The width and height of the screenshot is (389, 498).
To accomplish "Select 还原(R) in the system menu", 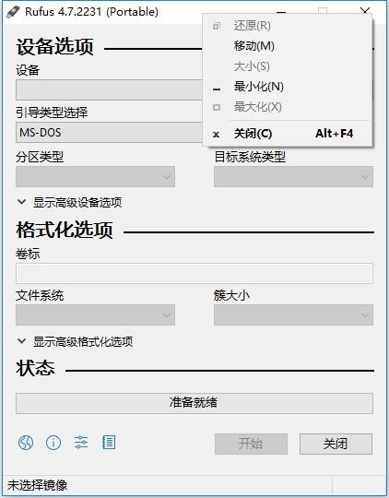I will pyautogui.click(x=288, y=26).
